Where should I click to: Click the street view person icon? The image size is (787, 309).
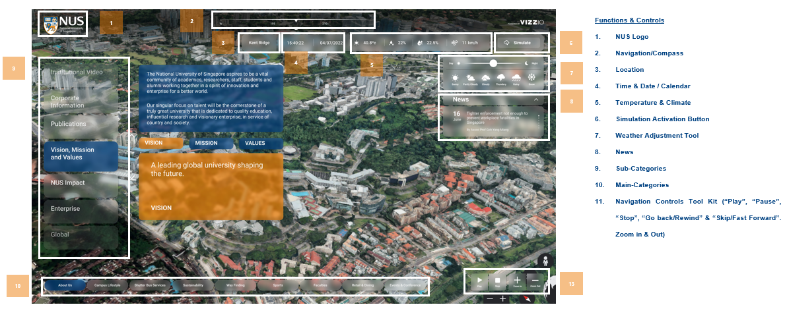click(x=545, y=260)
